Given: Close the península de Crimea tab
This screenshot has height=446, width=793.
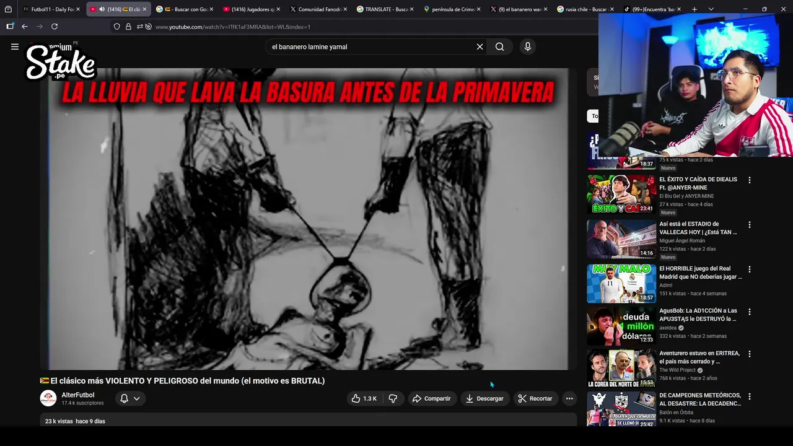Looking at the screenshot, I should coord(478,9).
